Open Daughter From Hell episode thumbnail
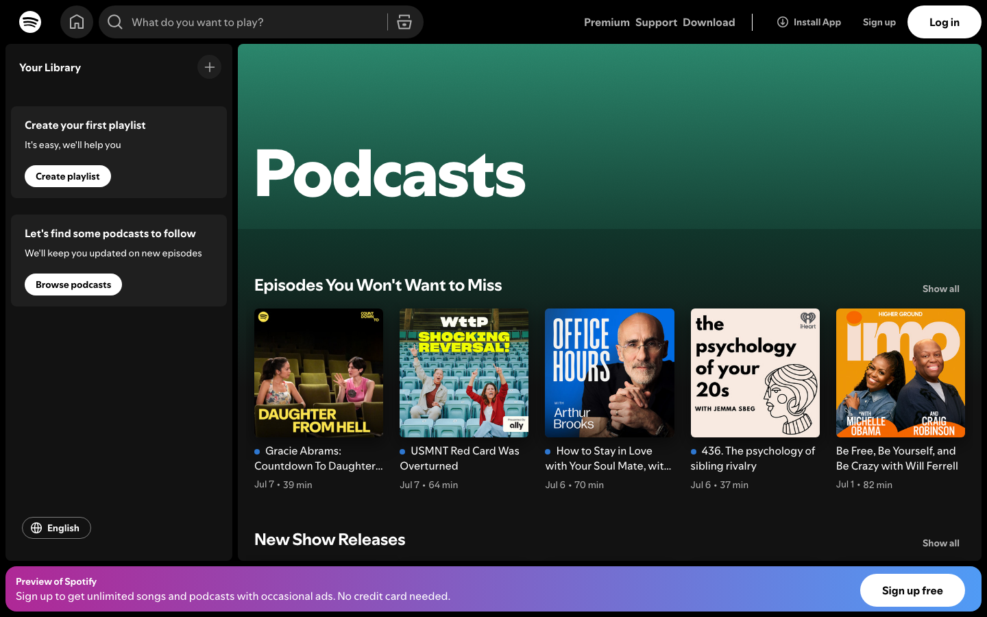This screenshot has width=987, height=617. pos(319,373)
